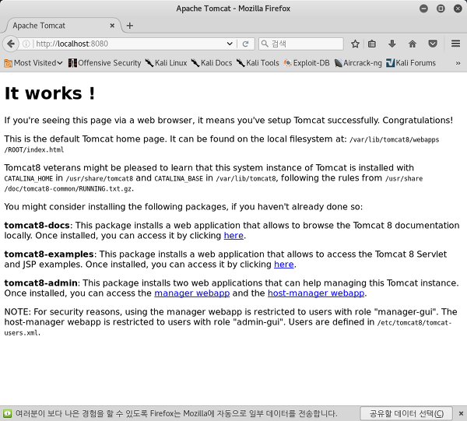Go back with the back arrow button
Viewport: 467px width, 421px height.
[x=11, y=44]
